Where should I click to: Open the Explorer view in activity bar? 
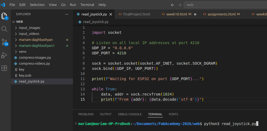click(x=4, y=16)
